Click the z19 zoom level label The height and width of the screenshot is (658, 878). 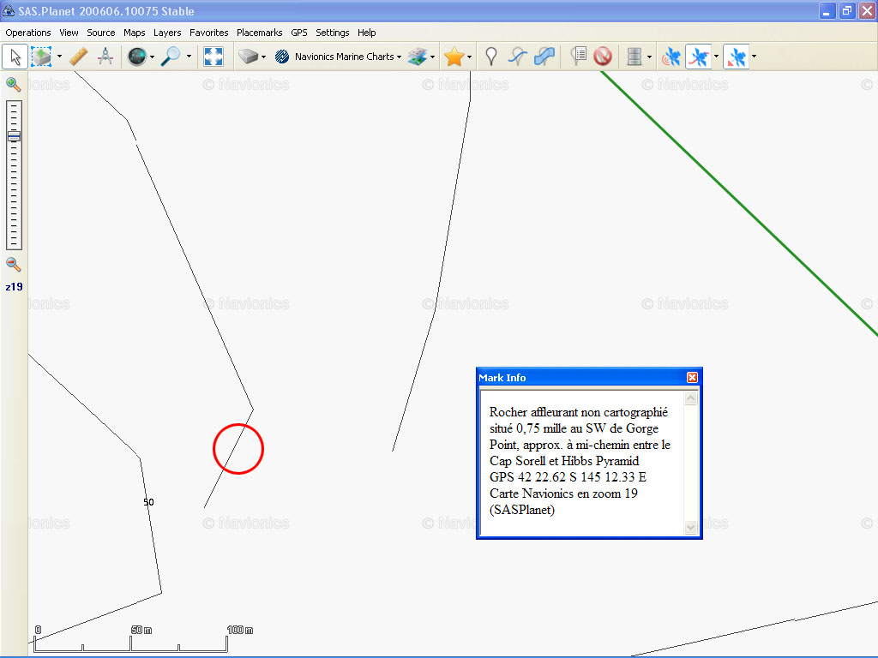point(14,287)
